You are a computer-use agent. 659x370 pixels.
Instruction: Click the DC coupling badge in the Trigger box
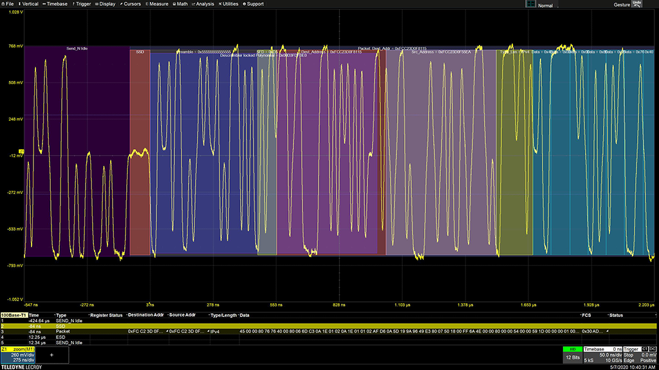653,349
